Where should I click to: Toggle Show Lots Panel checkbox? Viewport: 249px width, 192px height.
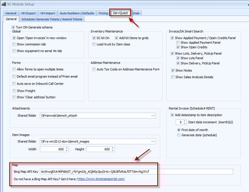click(178, 58)
